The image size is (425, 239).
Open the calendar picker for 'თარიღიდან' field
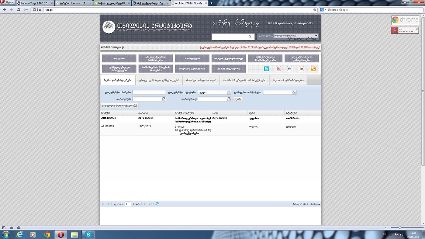[164, 99]
